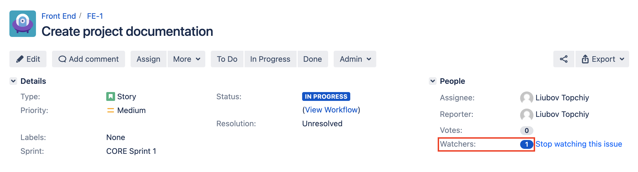Viewport: 638px width, 172px height.
Task: Open the Export options dropdown
Action: point(622,59)
